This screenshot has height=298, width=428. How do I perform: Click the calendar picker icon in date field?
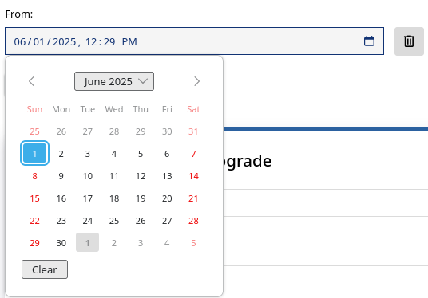369,41
